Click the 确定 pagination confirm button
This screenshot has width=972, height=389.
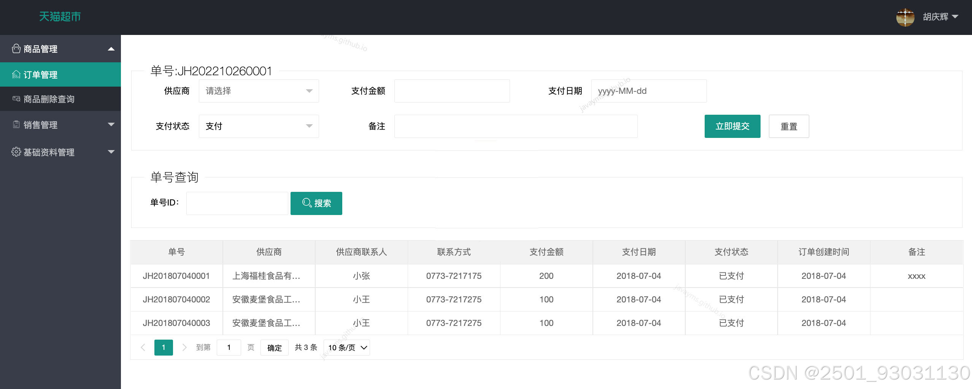point(274,347)
